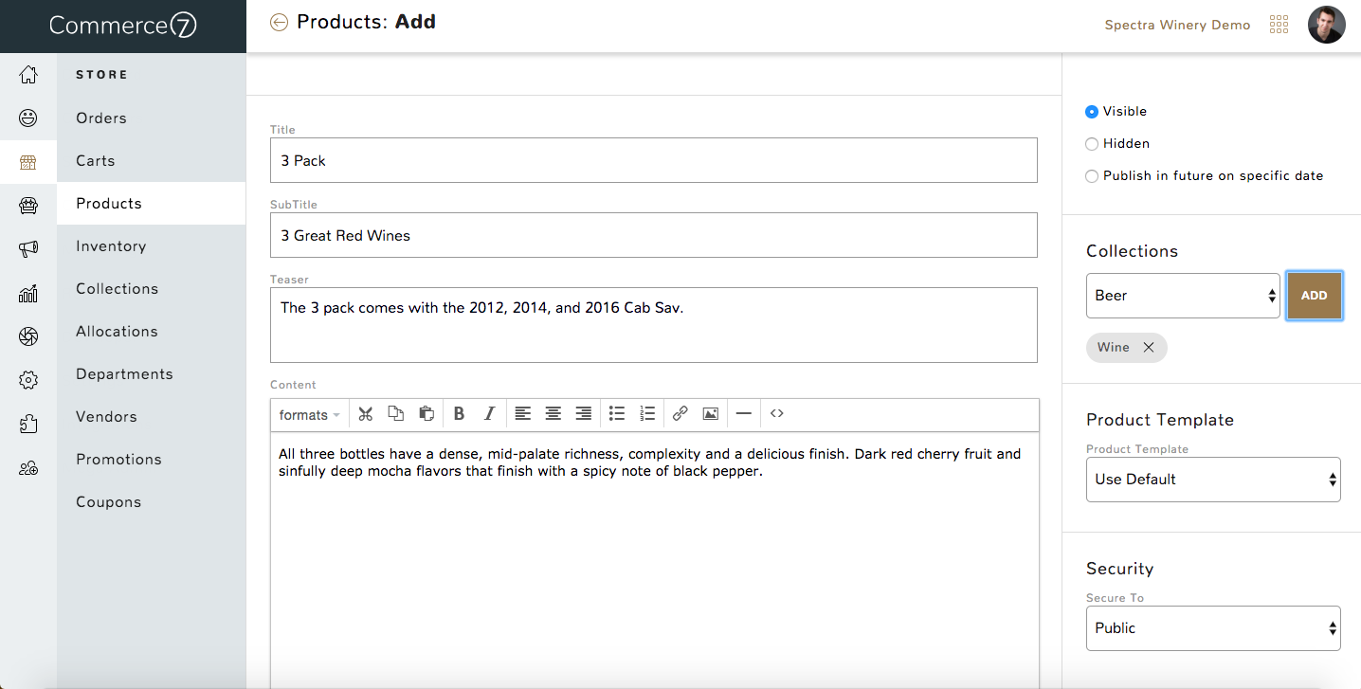The height and width of the screenshot is (689, 1361).
Task: Toggle italic formatting
Action: pos(489,414)
